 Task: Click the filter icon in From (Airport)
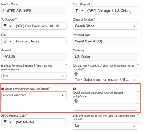click(x=77, y=10)
